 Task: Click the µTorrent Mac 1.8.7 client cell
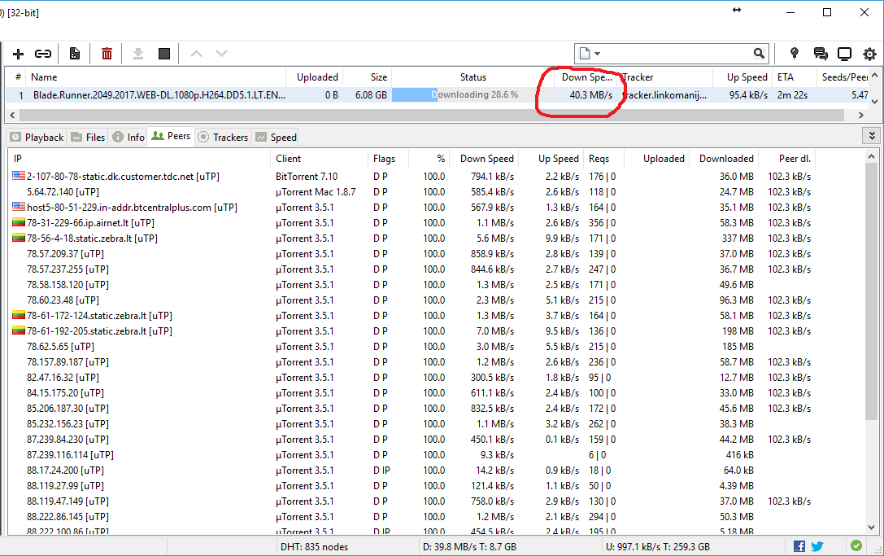tap(316, 192)
